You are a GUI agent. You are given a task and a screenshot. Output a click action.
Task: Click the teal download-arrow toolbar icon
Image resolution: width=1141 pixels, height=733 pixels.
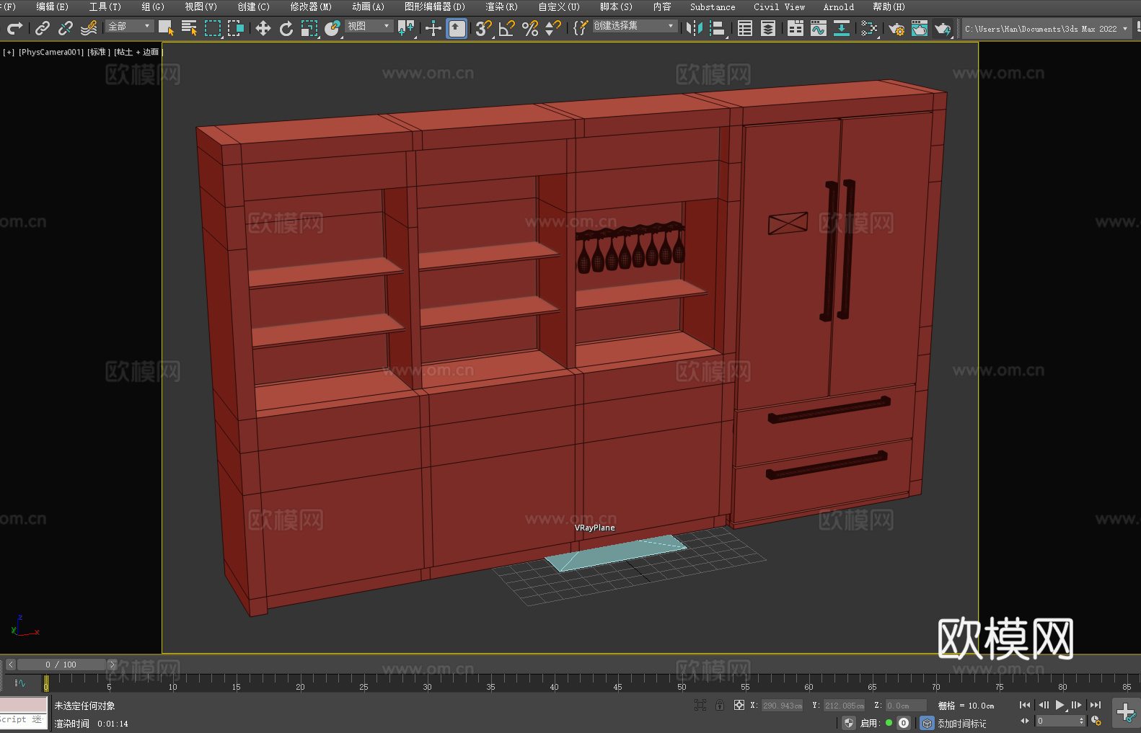[x=841, y=29]
